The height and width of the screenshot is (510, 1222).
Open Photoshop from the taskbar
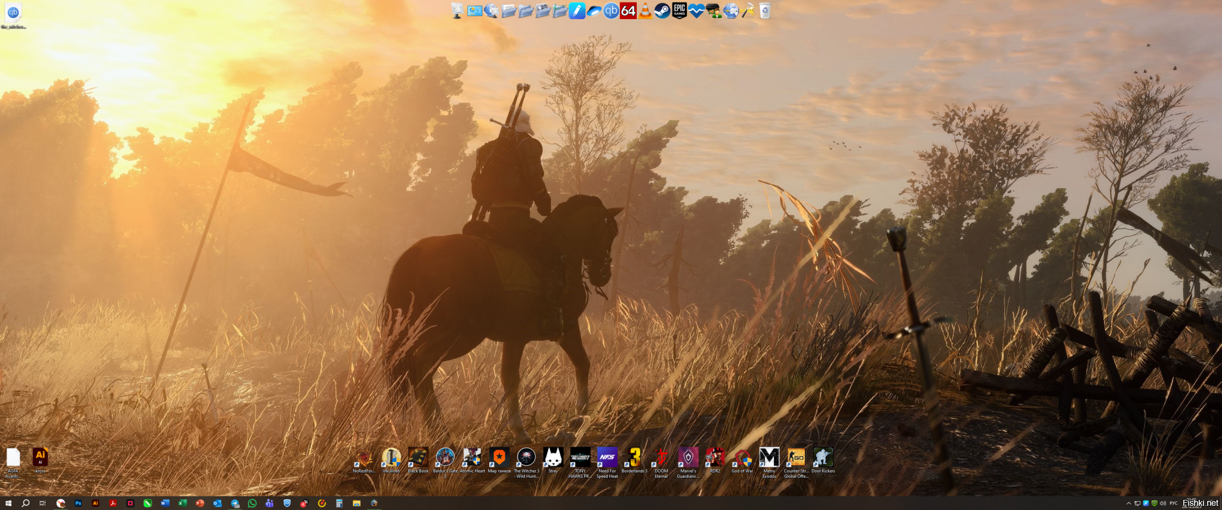click(x=78, y=503)
